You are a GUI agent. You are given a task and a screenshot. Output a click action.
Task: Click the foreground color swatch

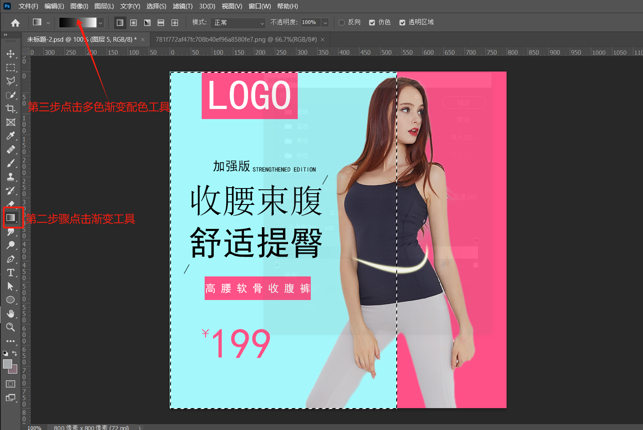(8, 364)
